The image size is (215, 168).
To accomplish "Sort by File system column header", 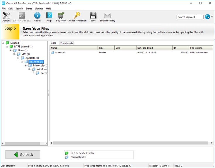I will point(201,48).
